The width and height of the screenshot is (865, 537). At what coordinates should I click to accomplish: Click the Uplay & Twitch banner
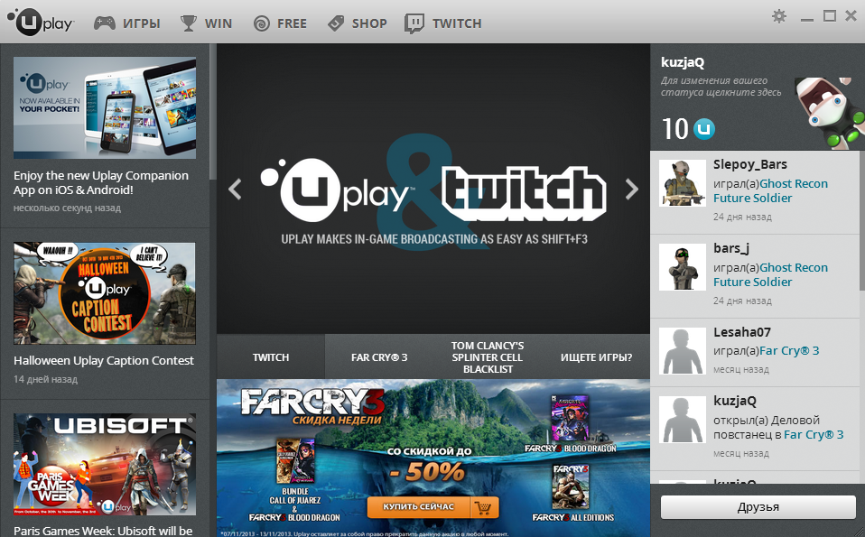pos(433,189)
